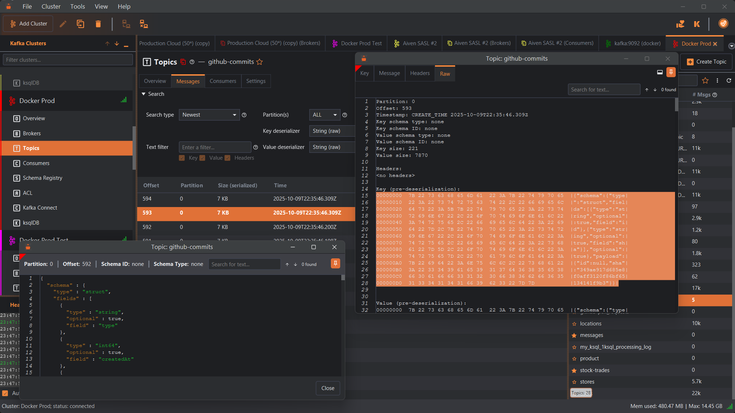Click the Search type help icon

pyautogui.click(x=244, y=115)
